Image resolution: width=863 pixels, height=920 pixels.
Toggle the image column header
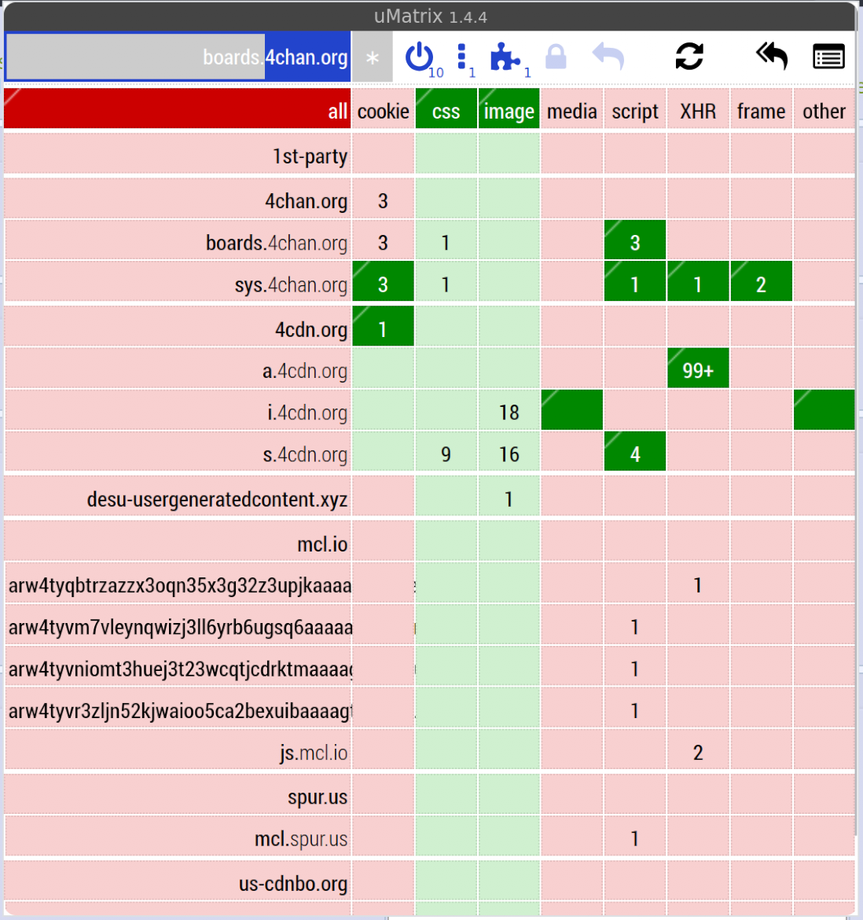point(509,108)
